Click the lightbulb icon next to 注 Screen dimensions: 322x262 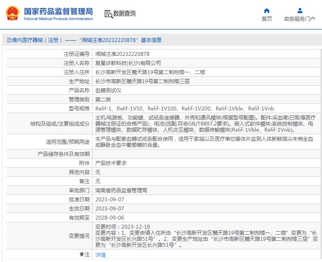(82, 255)
